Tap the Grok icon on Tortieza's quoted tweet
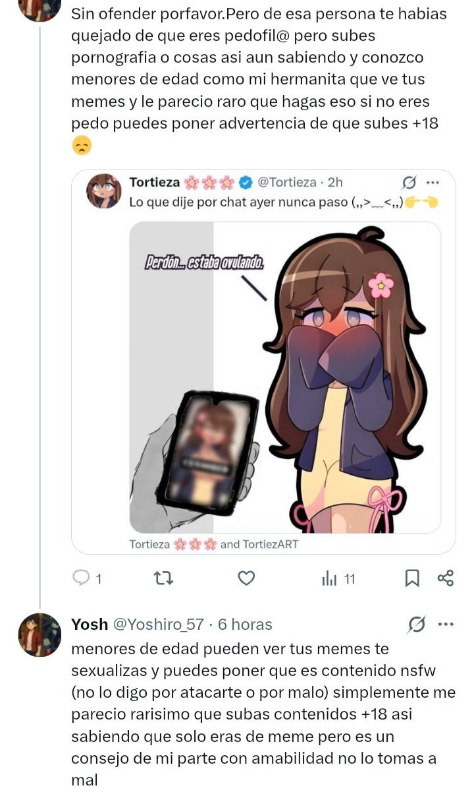 tap(409, 182)
